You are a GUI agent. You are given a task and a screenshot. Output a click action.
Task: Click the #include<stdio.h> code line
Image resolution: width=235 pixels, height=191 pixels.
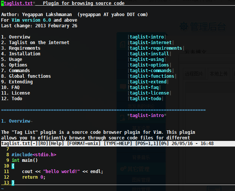(34, 155)
